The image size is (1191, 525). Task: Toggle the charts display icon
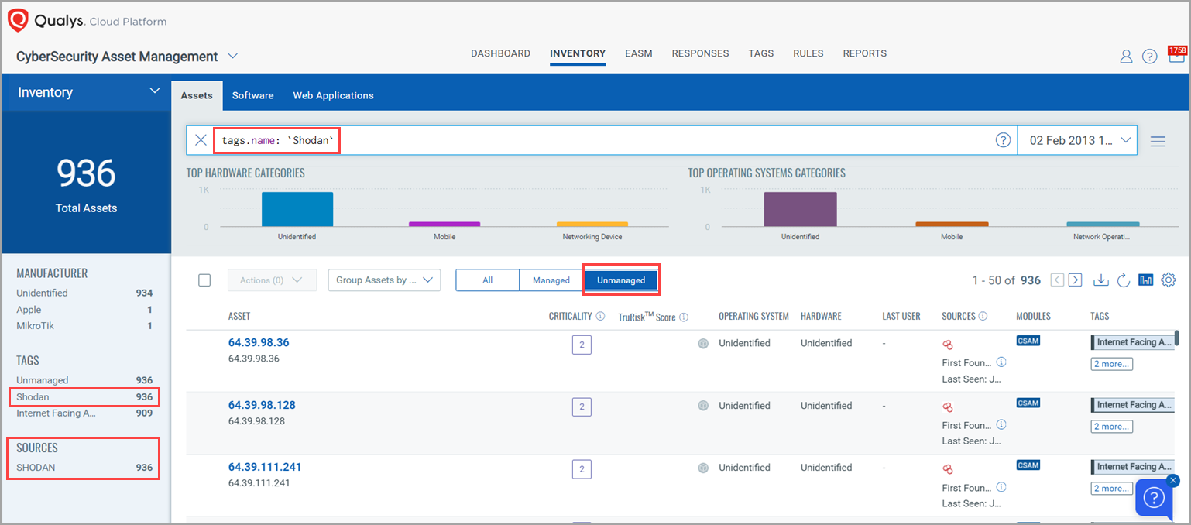tap(1146, 280)
